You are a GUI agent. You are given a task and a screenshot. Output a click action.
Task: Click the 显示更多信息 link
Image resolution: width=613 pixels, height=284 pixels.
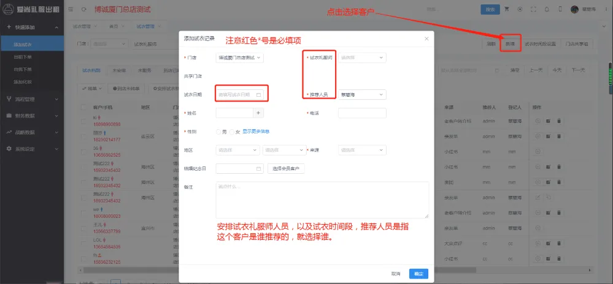(x=256, y=132)
